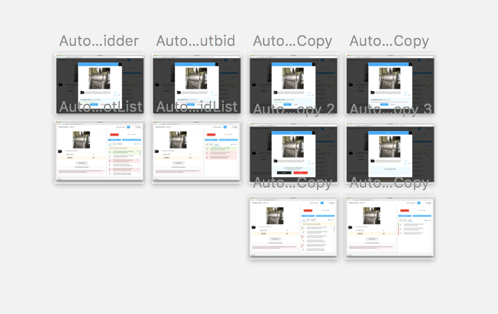The image size is (498, 314).
Task: Click the machine photo in Auto...opy 2 artboard
Action: click(x=293, y=147)
